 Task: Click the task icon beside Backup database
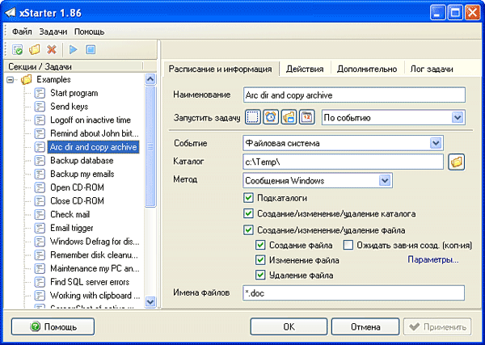tap(40, 161)
